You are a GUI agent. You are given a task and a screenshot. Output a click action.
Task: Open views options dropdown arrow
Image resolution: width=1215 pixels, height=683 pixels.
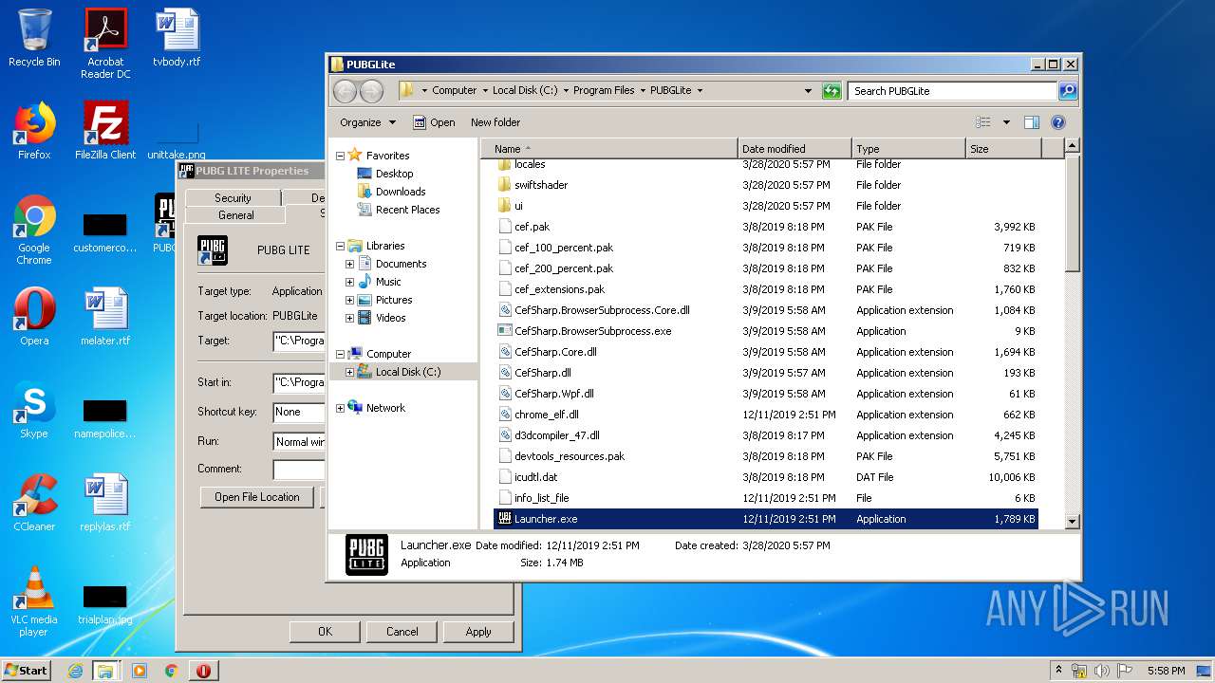pos(1006,122)
